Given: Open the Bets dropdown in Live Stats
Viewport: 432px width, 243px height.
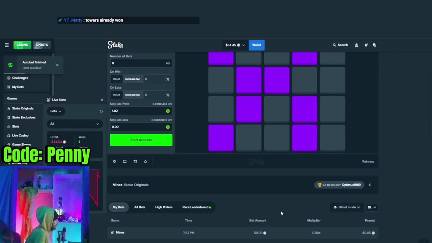Looking at the screenshot, I should tap(56, 111).
